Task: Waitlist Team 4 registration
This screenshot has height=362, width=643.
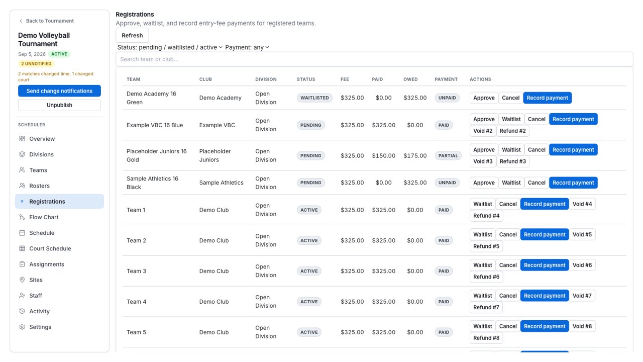Action: point(483,296)
